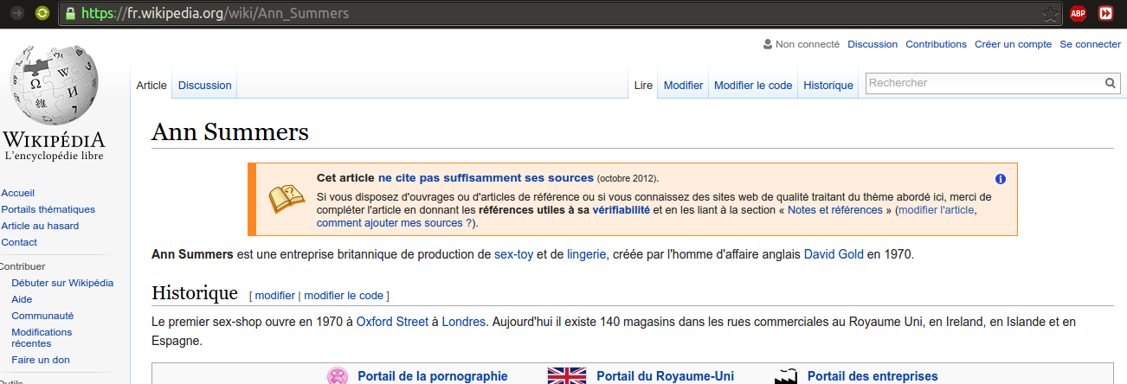
Task: Click the UK flag portal icon
Action: [x=567, y=375]
